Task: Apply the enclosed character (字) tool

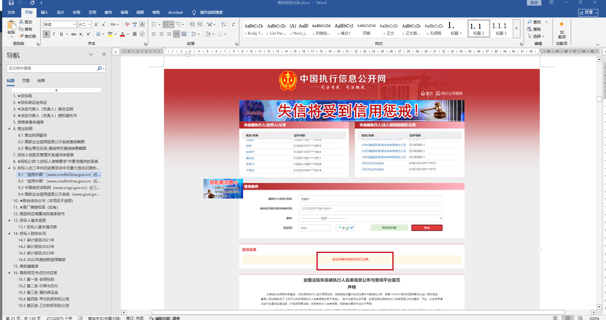Action: click(x=142, y=34)
